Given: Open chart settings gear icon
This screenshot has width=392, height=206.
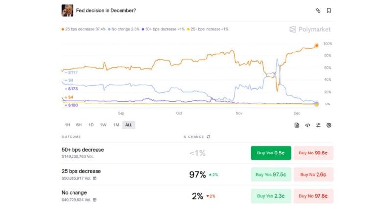Looking at the screenshot, I should click(329, 125).
